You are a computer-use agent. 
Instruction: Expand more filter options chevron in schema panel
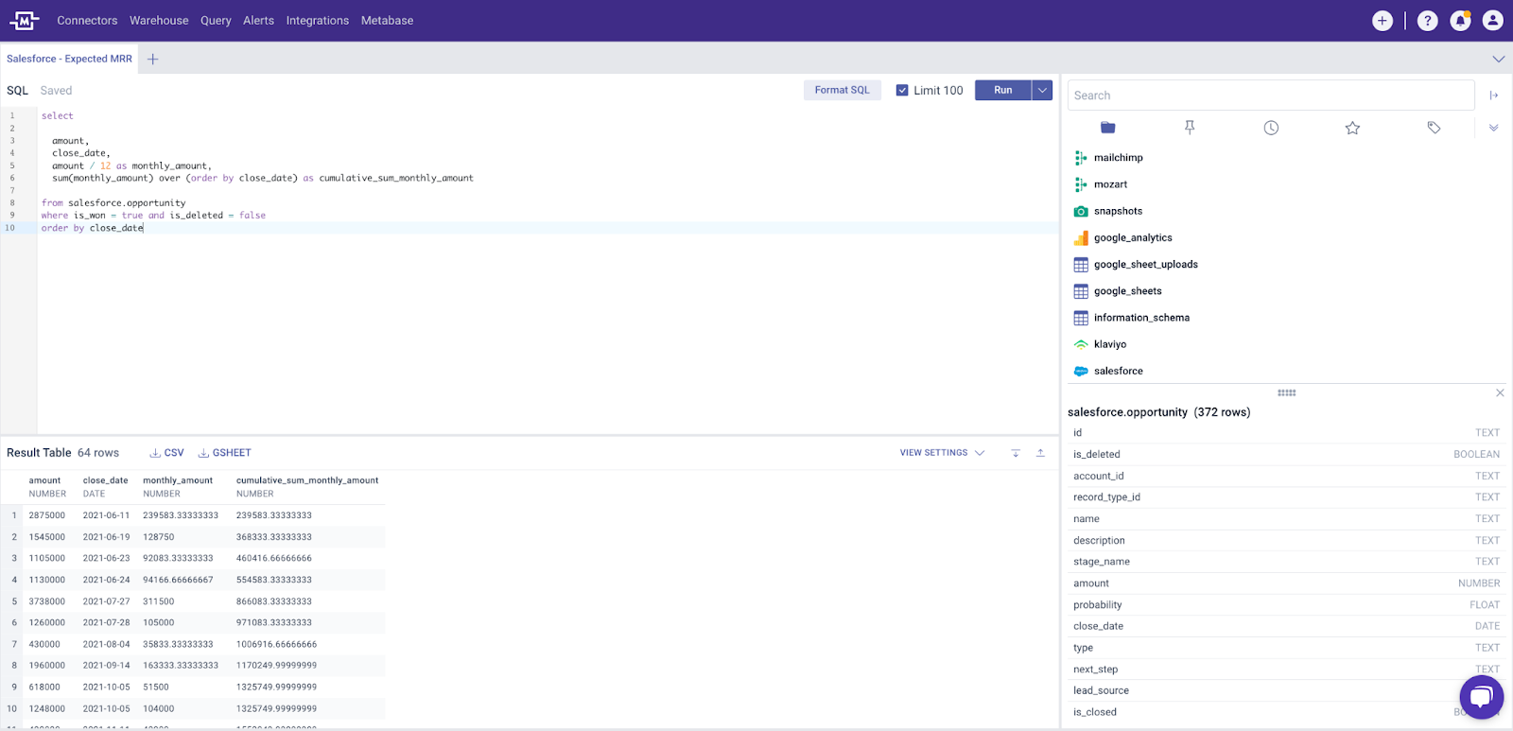1494,128
